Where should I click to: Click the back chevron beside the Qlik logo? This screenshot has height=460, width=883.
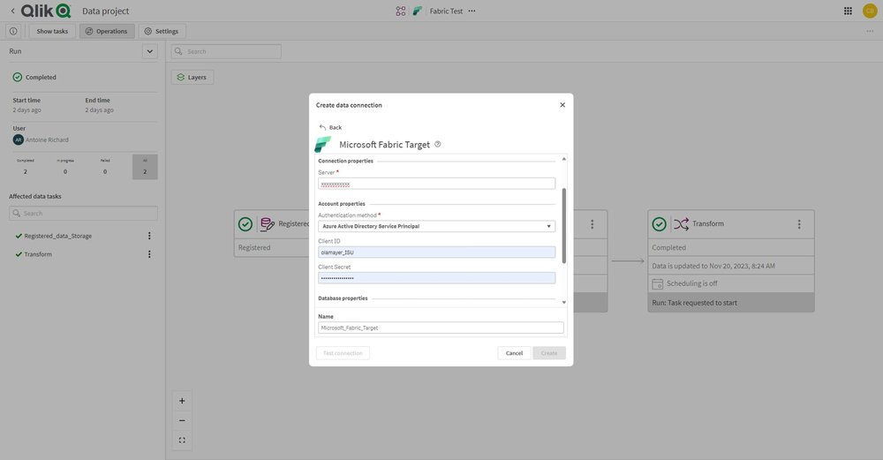(12, 11)
